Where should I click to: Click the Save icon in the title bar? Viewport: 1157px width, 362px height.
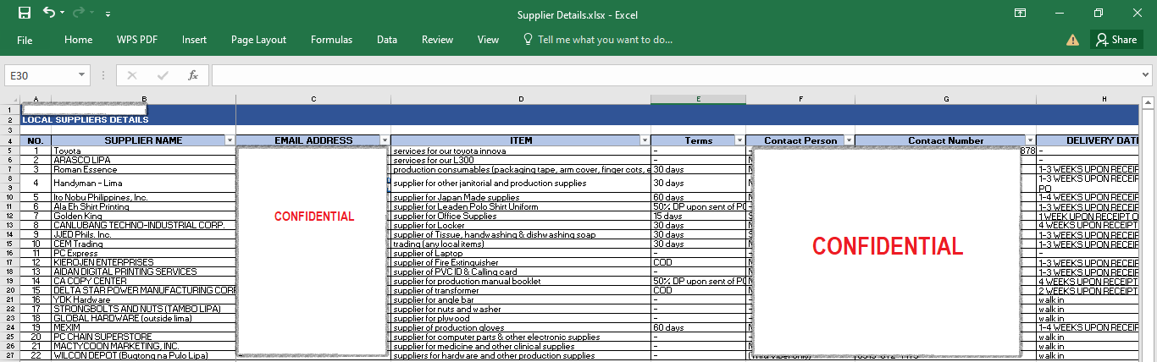pos(24,13)
